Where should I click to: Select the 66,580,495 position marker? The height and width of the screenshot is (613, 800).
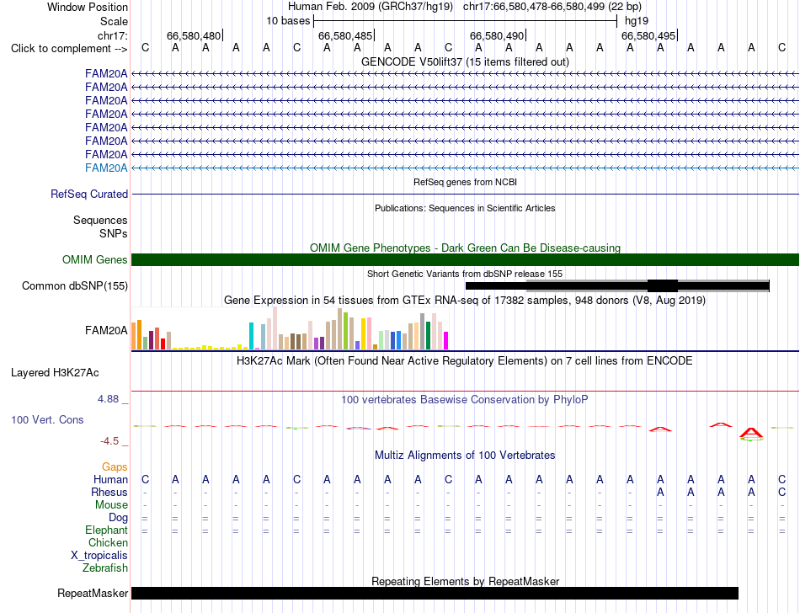pyautogui.click(x=648, y=35)
